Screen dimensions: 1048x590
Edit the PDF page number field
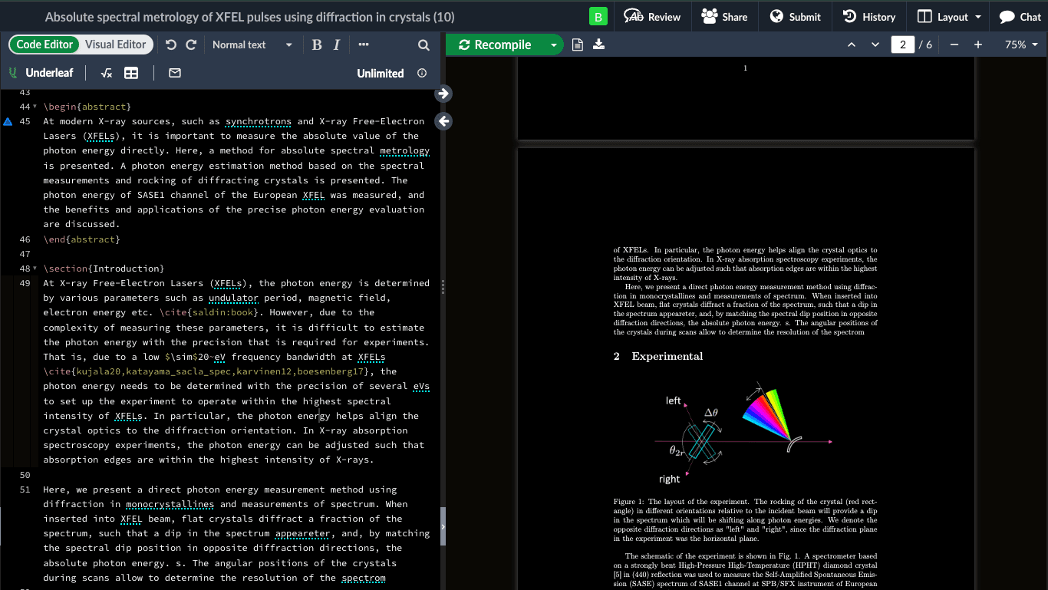pos(902,44)
